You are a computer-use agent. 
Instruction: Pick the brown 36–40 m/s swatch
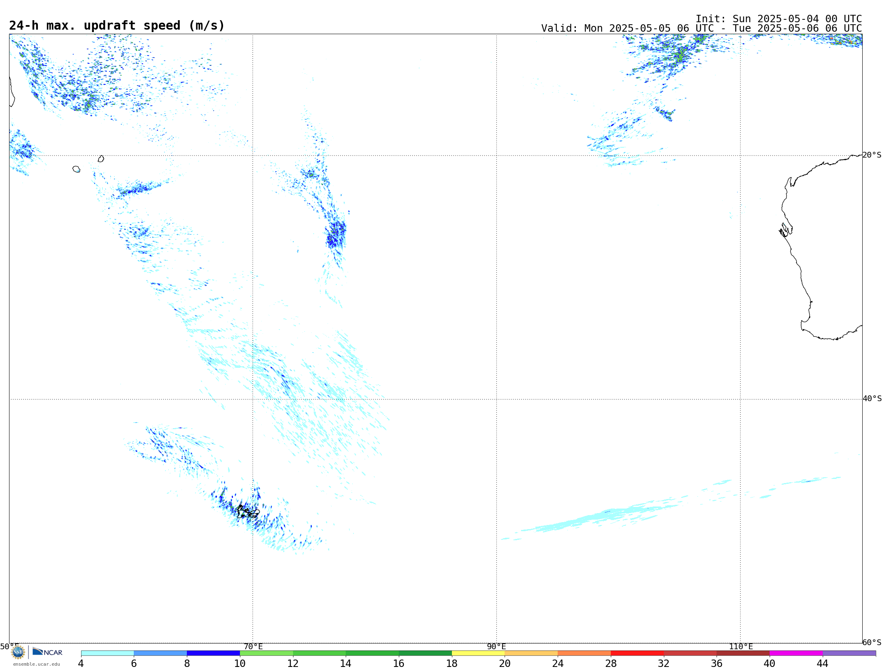pyautogui.click(x=743, y=653)
